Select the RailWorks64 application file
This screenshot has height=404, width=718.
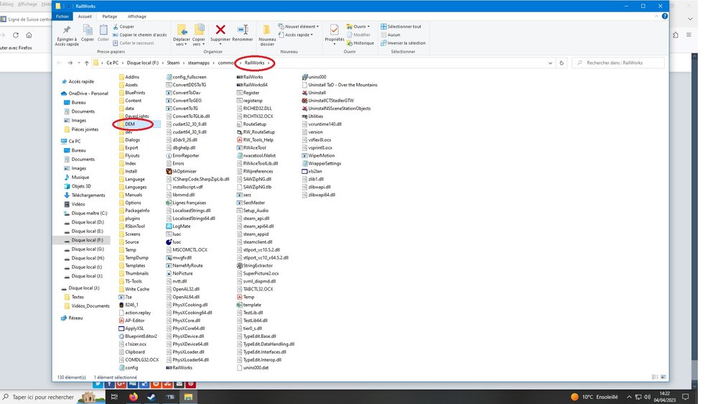(x=255, y=85)
